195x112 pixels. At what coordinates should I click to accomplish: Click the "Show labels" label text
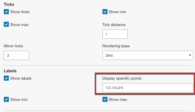[x=21, y=78]
